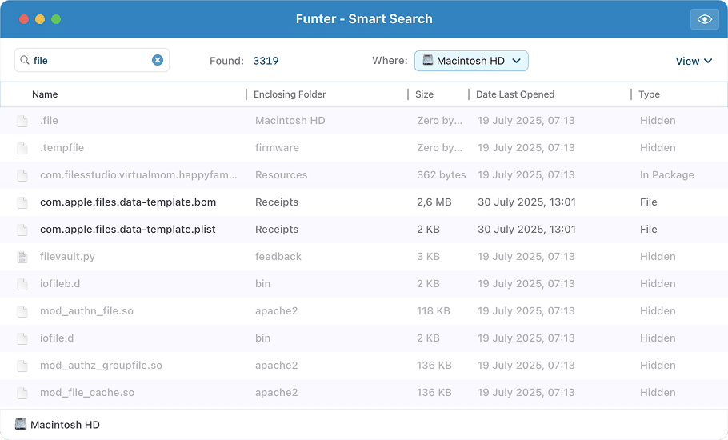Screen dimensions: 728x440
Task: Select the '.file' file name
Action: tap(50, 120)
